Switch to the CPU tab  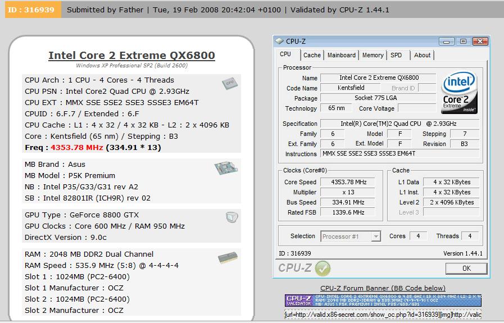click(285, 54)
